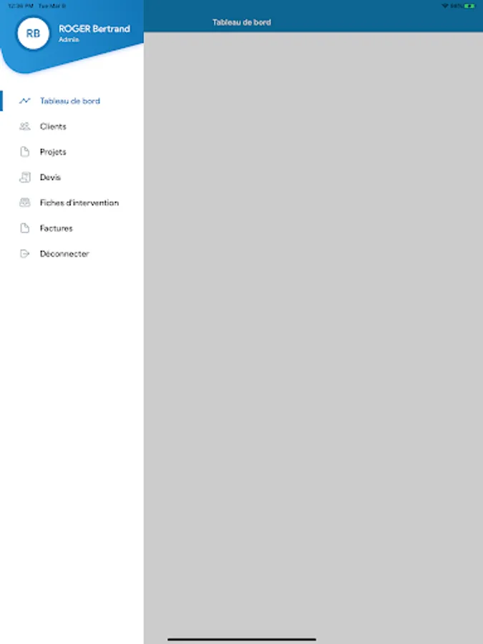The image size is (483, 644).
Task: Click the Fiches d'intervention icon
Action: click(24, 203)
